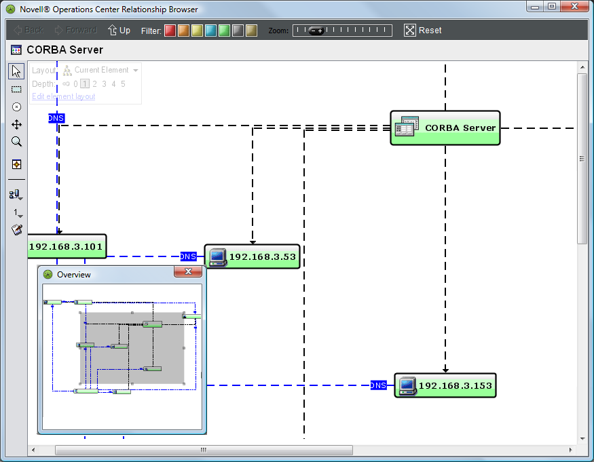
Task: Click the 192.168.3.153 computer icon
Action: point(407,386)
